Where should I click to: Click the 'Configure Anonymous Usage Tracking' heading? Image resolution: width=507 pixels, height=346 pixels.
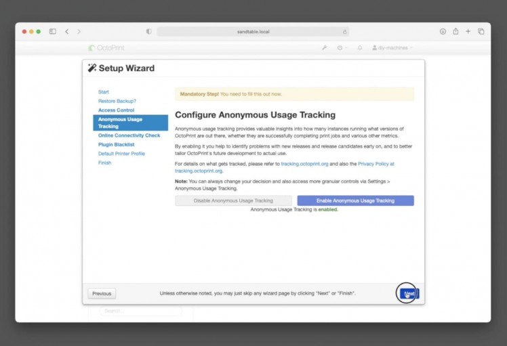click(255, 114)
